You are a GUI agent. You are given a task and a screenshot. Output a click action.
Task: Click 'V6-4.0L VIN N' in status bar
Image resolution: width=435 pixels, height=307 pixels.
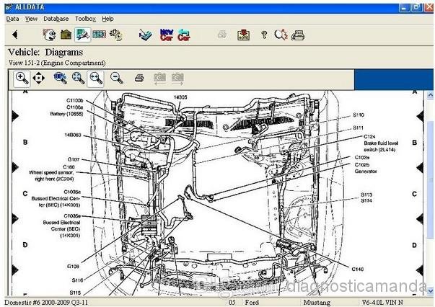point(382,302)
